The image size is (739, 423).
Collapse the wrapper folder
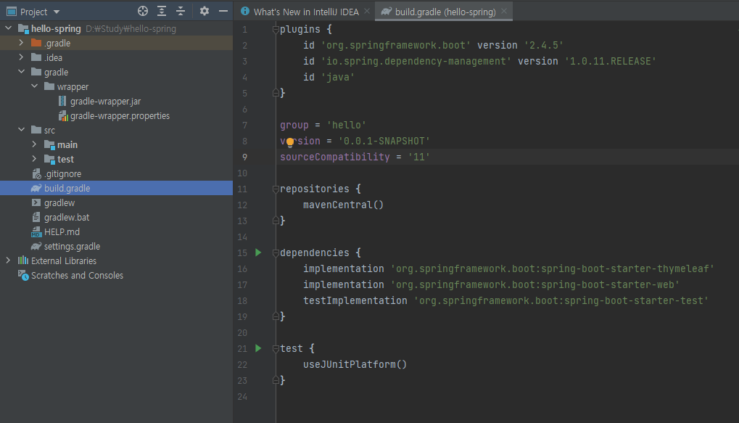(34, 86)
